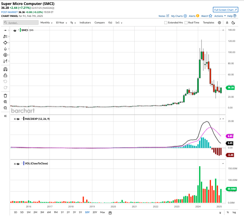Image resolution: width=244 pixels, height=217 pixels.
Task: Click the lock drawings icon
Action: (5, 76)
